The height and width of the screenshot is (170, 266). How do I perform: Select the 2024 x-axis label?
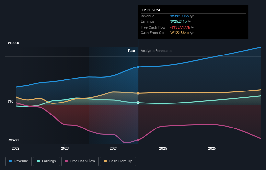pos(114,149)
